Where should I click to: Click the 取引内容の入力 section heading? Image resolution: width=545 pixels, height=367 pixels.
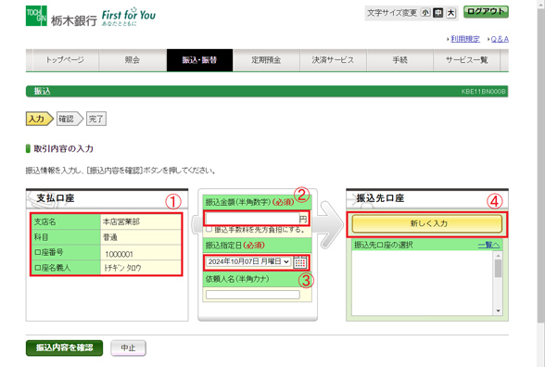click(64, 148)
